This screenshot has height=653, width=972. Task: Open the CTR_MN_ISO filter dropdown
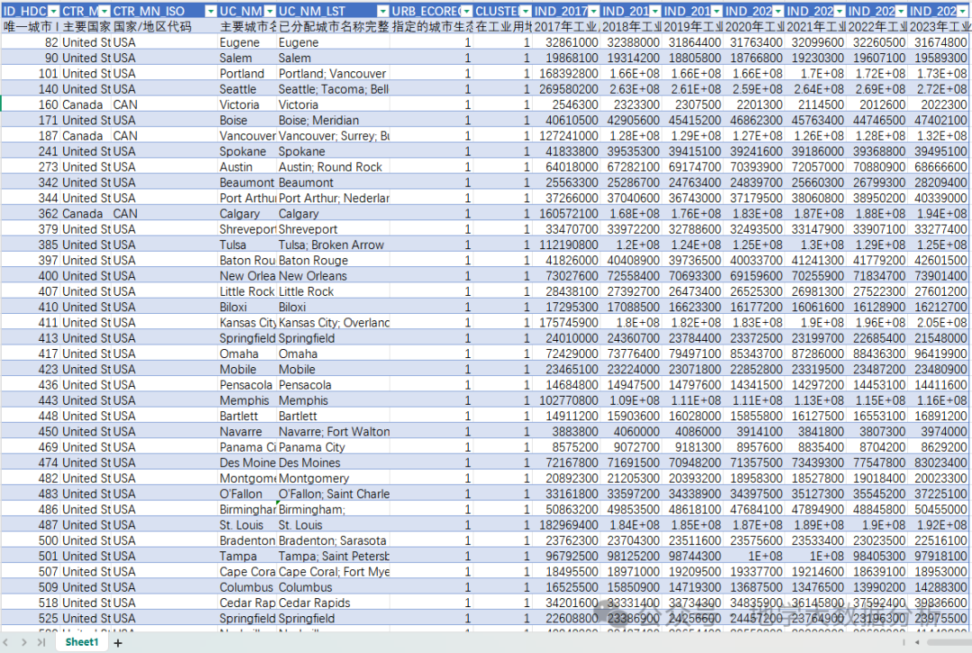point(211,11)
